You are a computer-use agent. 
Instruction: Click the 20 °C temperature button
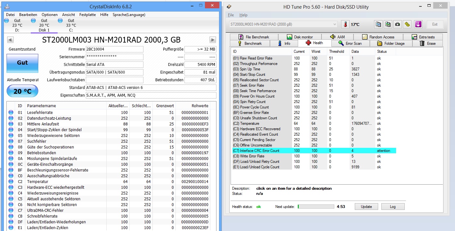pyautogui.click(x=22, y=92)
